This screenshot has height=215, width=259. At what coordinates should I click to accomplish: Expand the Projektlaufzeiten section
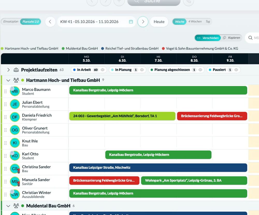[x=9, y=70]
